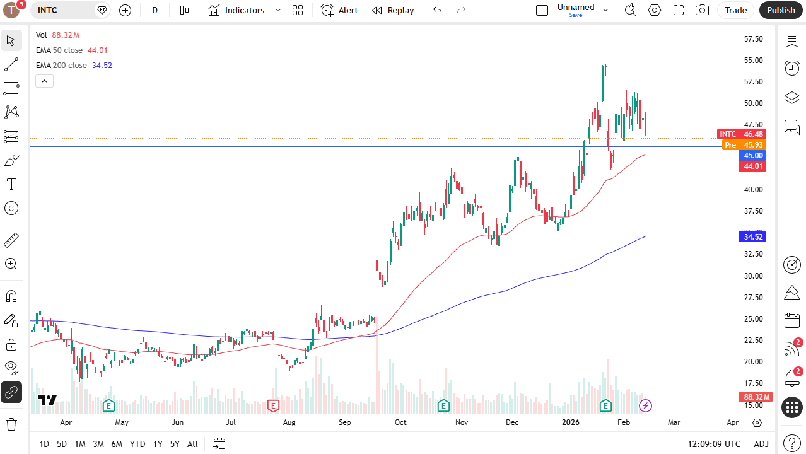Screen dimensions: 806x454
Task: Start bar Replay mode
Action: 393,10
